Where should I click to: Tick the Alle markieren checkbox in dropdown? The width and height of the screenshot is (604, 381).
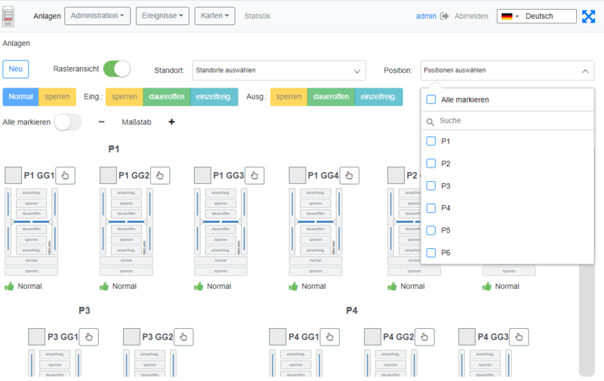[x=431, y=100]
